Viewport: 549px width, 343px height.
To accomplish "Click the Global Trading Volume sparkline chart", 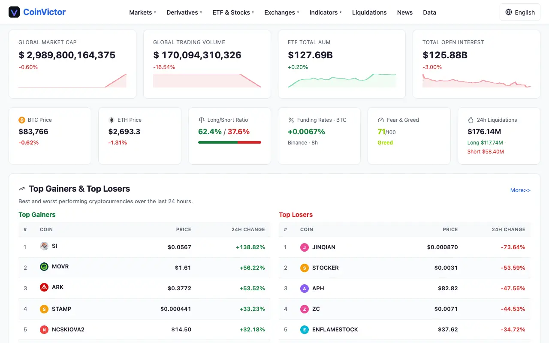I will click(x=207, y=81).
